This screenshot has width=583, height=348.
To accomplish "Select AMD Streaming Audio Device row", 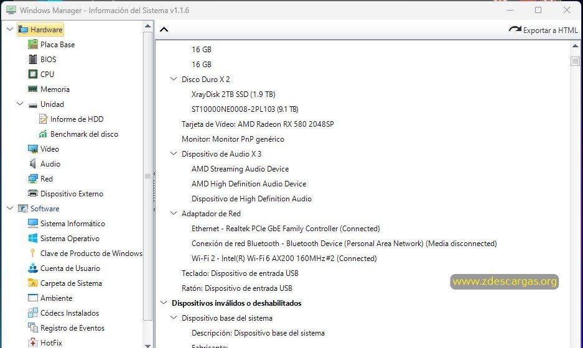I will [240, 169].
